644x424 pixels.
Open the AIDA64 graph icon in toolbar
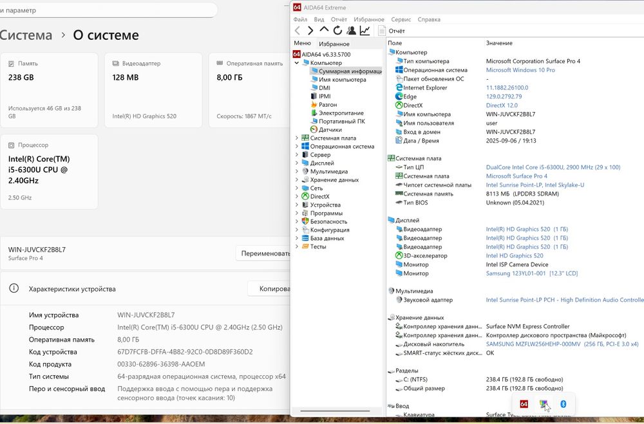coord(365,30)
